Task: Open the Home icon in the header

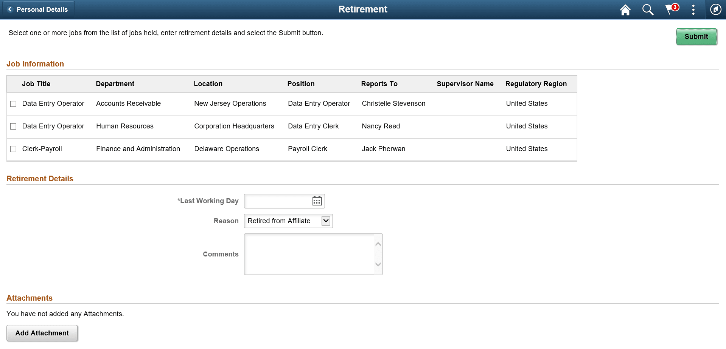Action: pyautogui.click(x=625, y=9)
